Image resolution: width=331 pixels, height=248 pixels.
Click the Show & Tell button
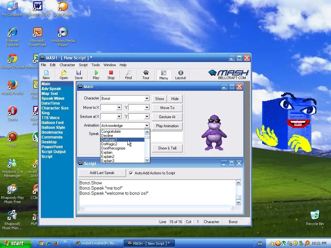167,148
